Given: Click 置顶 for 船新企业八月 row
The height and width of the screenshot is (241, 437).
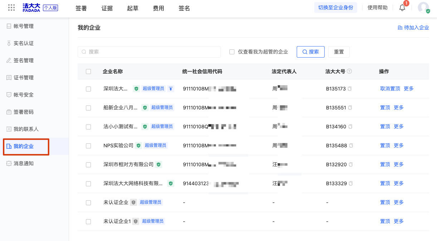Looking at the screenshot, I should point(385,108).
